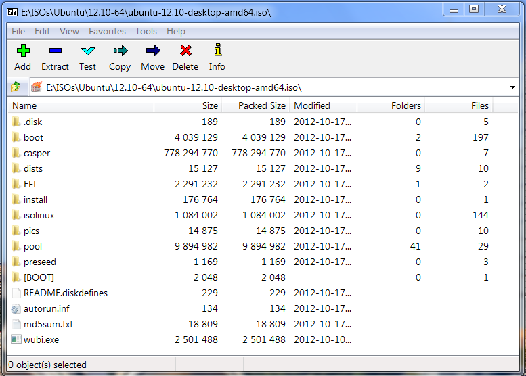
Task: Minimize the 7-Zip window
Action: (454, 9)
